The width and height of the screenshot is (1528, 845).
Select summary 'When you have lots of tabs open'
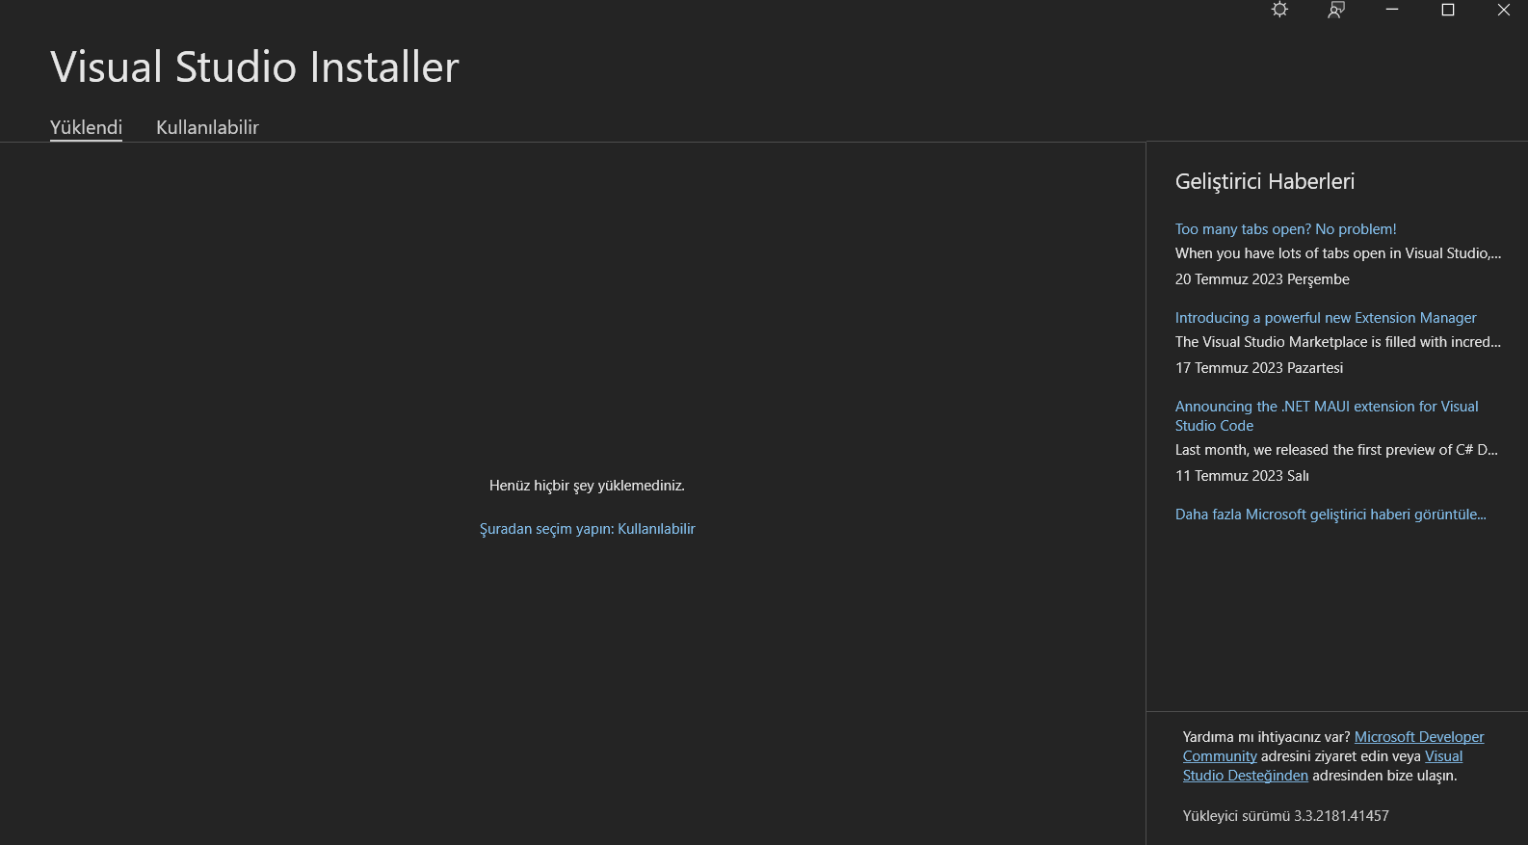(1338, 253)
